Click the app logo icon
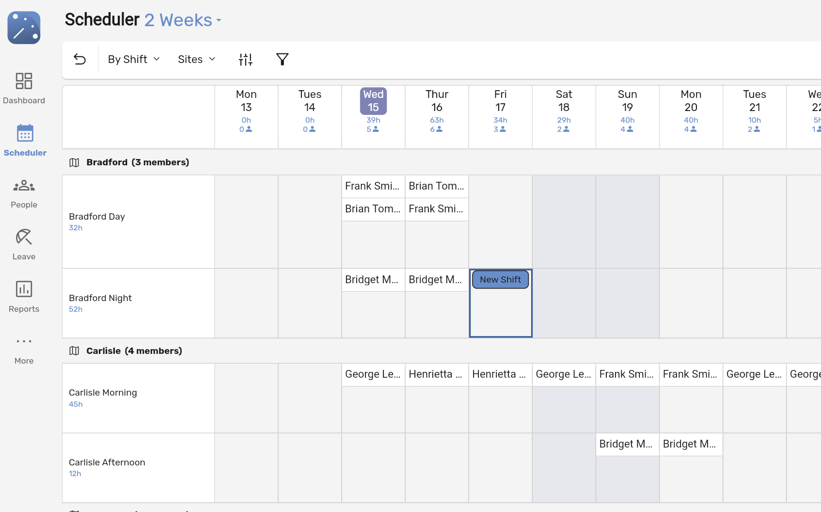 point(24,28)
